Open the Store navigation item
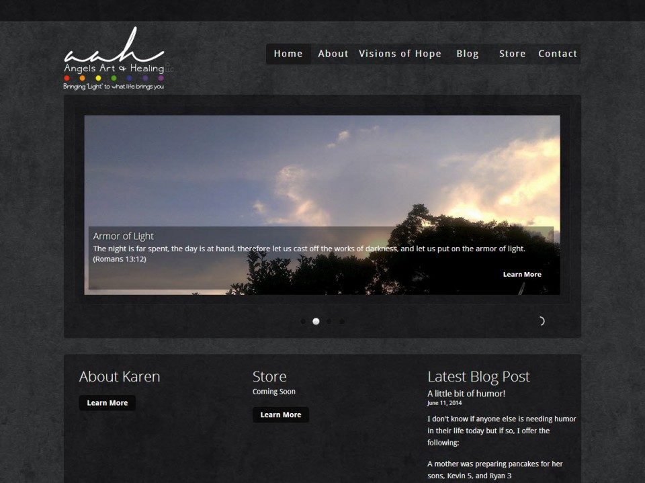645x483 pixels. pos(513,54)
